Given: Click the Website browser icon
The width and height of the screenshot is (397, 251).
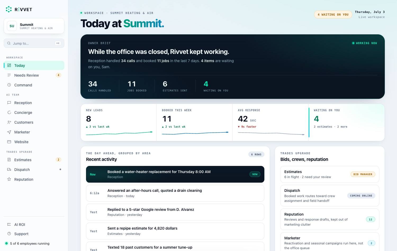Looking at the screenshot, I should [x=9, y=142].
